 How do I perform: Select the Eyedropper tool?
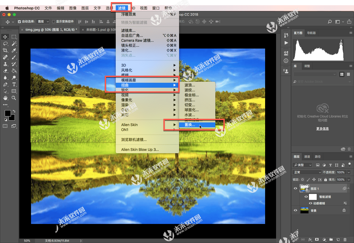point(14,50)
